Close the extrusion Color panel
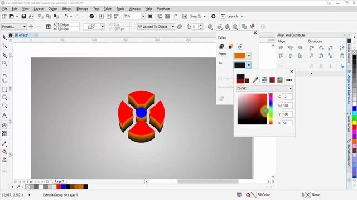This screenshot has height=200, width=357. [255, 33]
